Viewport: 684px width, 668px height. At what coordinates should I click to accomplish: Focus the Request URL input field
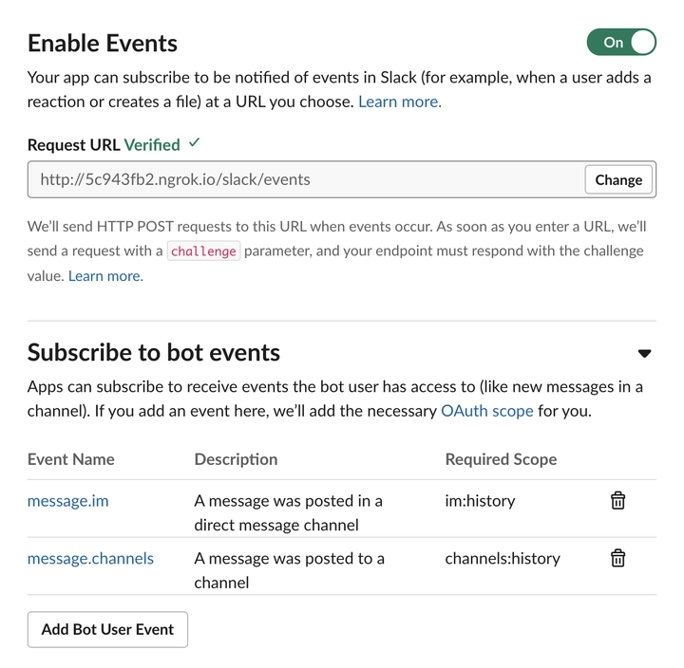pyautogui.click(x=305, y=179)
